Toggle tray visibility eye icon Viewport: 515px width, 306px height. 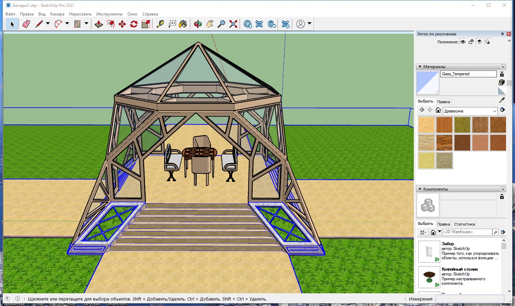tap(463, 42)
